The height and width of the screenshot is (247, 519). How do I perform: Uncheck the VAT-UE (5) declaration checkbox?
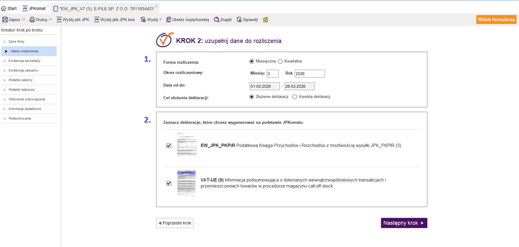(x=169, y=183)
